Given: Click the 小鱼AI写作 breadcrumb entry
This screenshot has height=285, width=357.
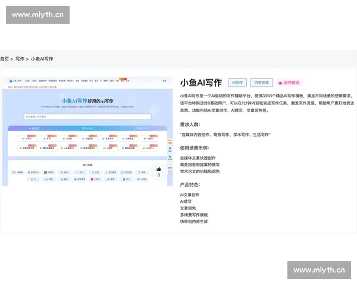Looking at the screenshot, I should point(42,59).
